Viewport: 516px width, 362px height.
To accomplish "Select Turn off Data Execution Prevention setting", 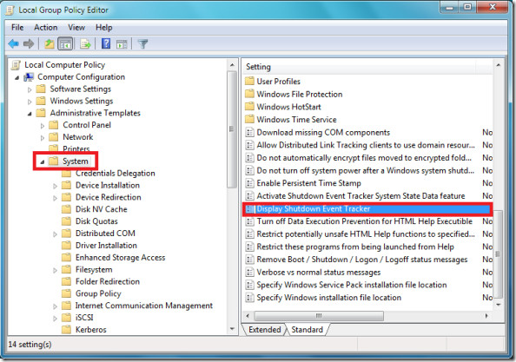I will click(365, 221).
